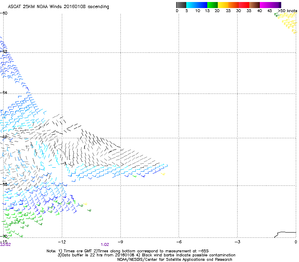Screen dimensions: 299x262
Task: Click the "25" legend scale label
Action: pyautogui.click(x=228, y=11)
